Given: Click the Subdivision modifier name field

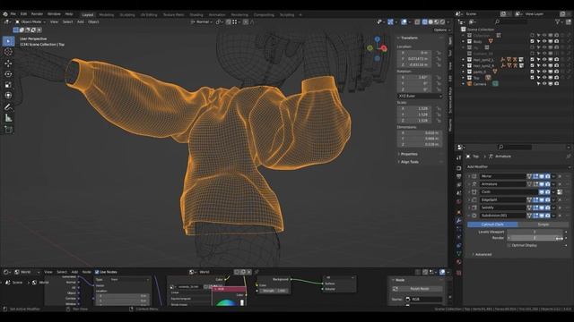Looking at the screenshot, I should (503, 216).
